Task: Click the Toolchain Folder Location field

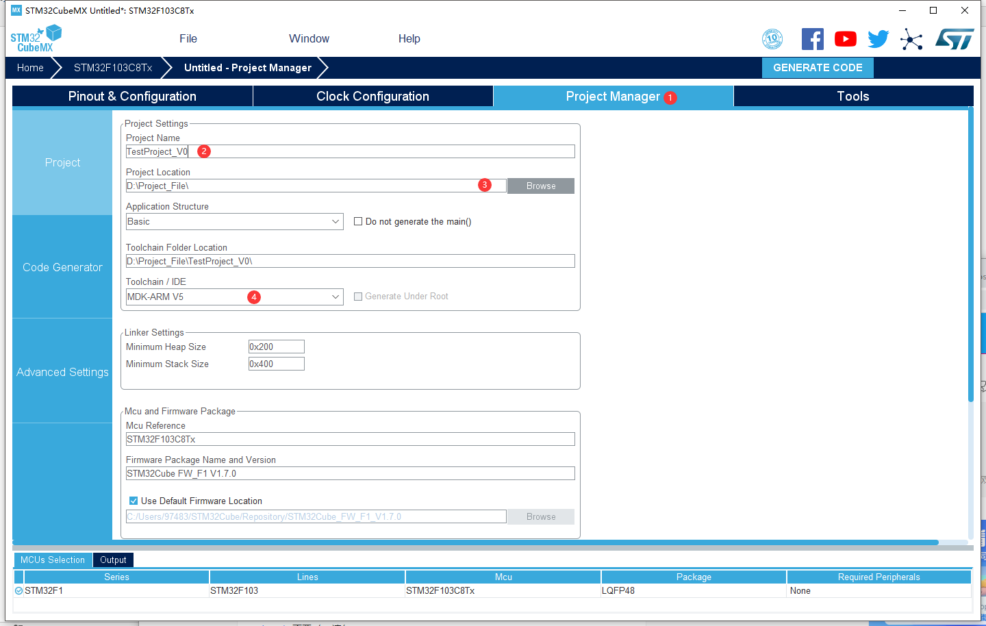Action: (351, 262)
